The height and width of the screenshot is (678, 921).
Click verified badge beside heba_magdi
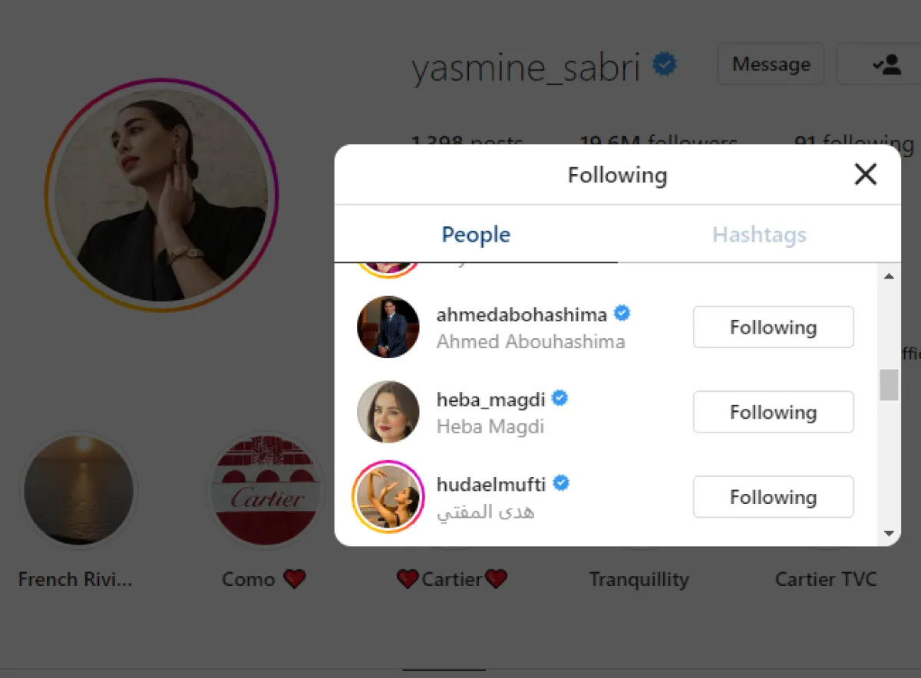[x=560, y=399]
